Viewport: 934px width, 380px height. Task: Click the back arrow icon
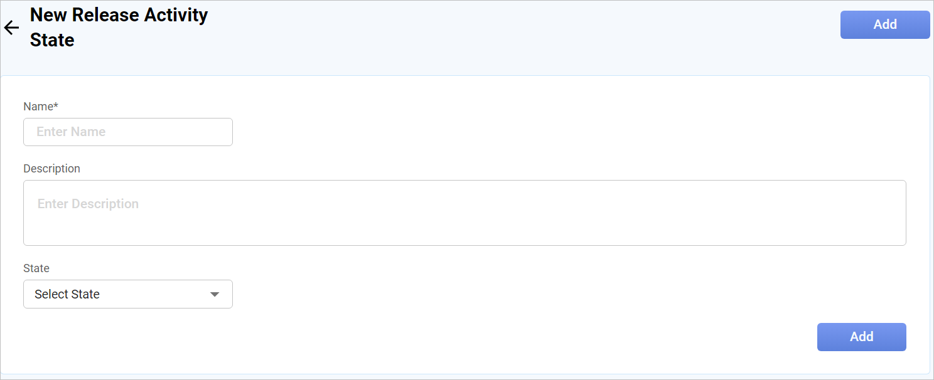click(11, 28)
